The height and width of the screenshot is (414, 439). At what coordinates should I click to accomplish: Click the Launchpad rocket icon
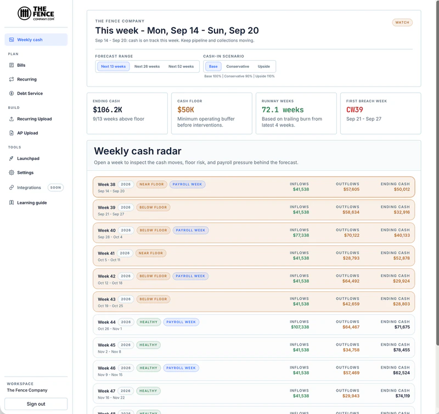12,158
